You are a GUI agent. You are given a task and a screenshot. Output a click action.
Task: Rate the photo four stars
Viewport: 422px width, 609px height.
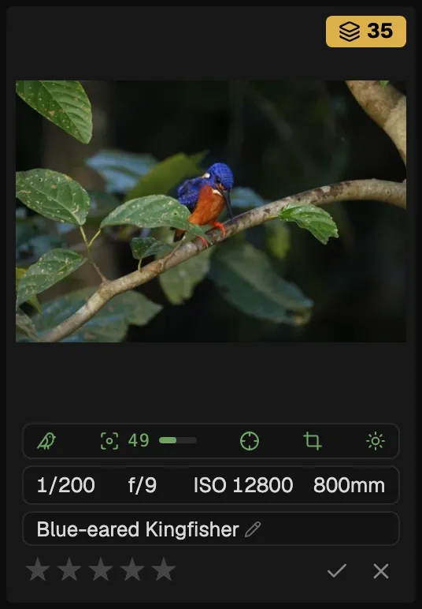coord(132,570)
